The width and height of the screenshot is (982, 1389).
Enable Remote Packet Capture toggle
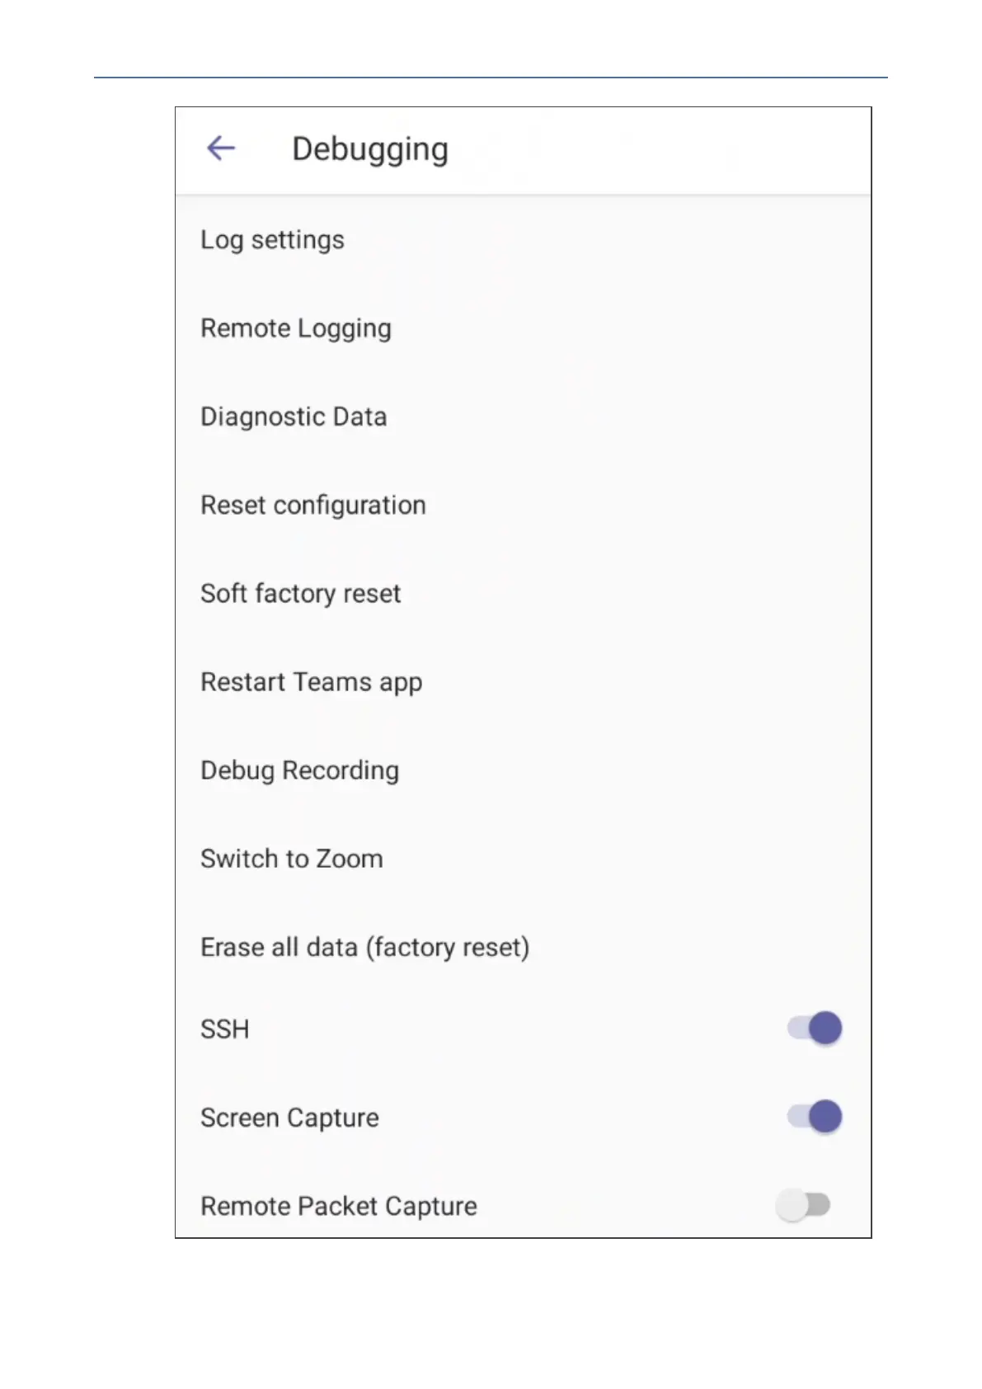coord(803,1205)
